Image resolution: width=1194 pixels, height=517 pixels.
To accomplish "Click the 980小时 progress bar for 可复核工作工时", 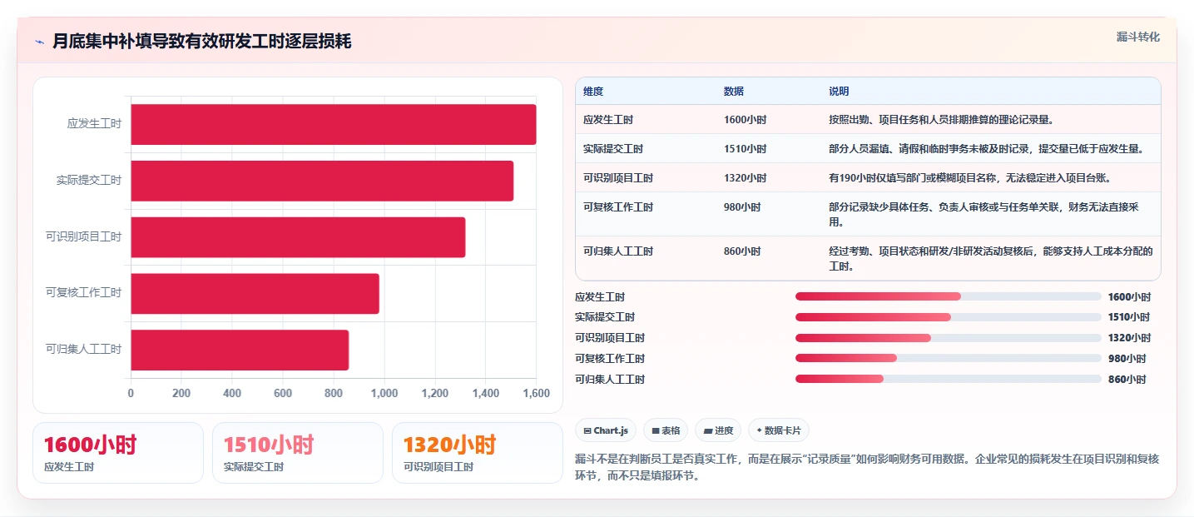I will coord(949,358).
